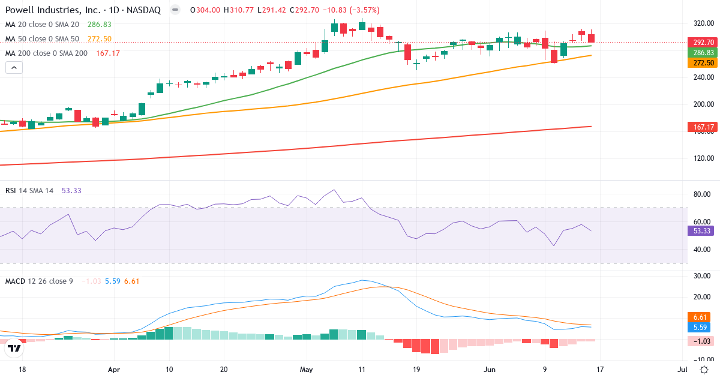Click the TradingView logo icon
Screen dimensions: 720x378
tap(14, 347)
